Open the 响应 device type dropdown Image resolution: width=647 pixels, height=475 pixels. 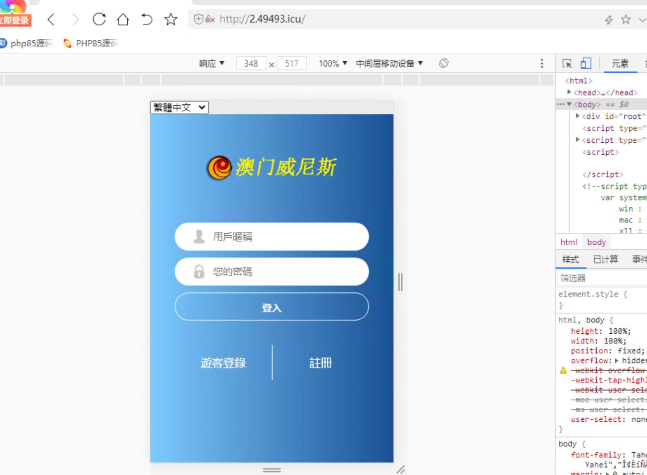211,63
